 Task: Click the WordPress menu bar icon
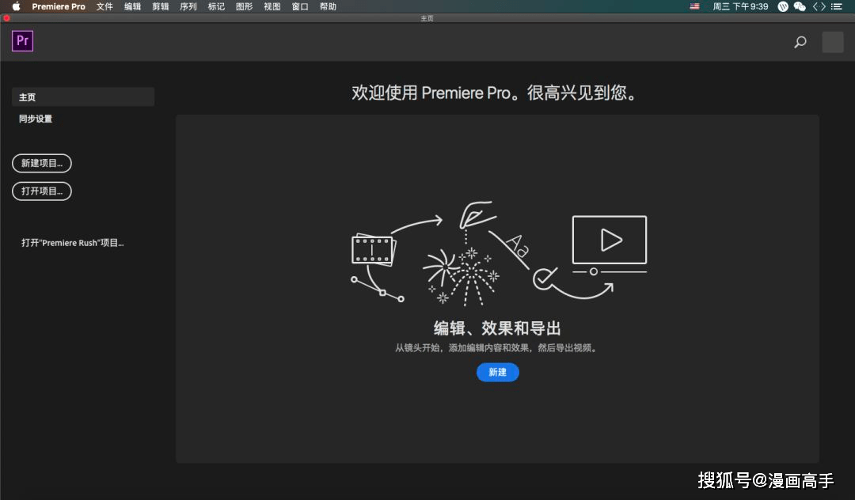point(783,6)
